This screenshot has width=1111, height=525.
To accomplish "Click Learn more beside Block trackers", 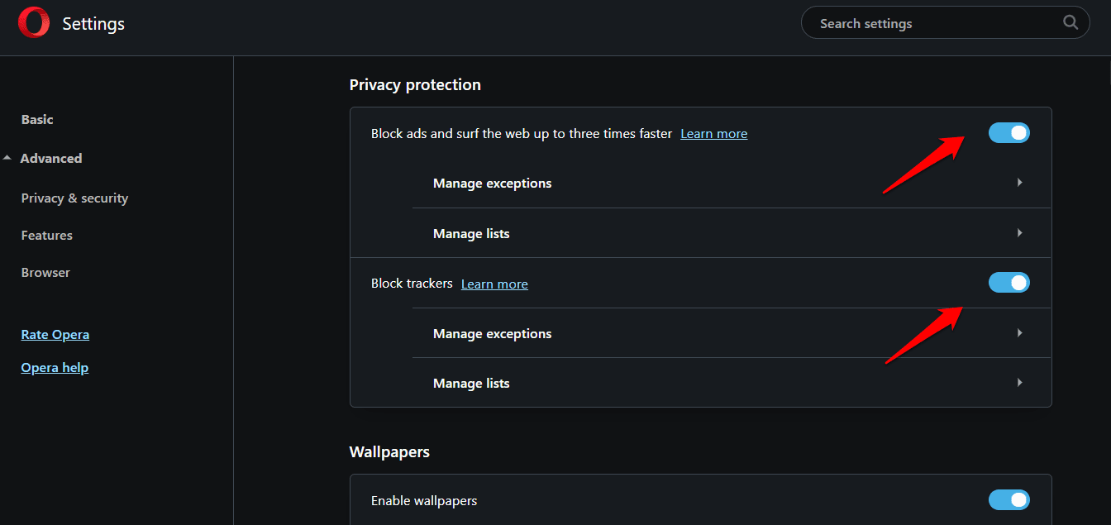I will click(x=494, y=284).
